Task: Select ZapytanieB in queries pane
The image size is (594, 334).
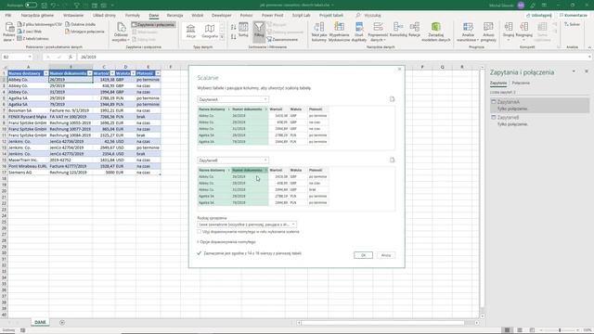Action: tap(540, 121)
